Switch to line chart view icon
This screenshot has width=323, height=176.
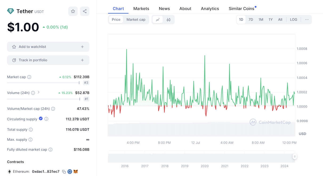tap(158, 19)
